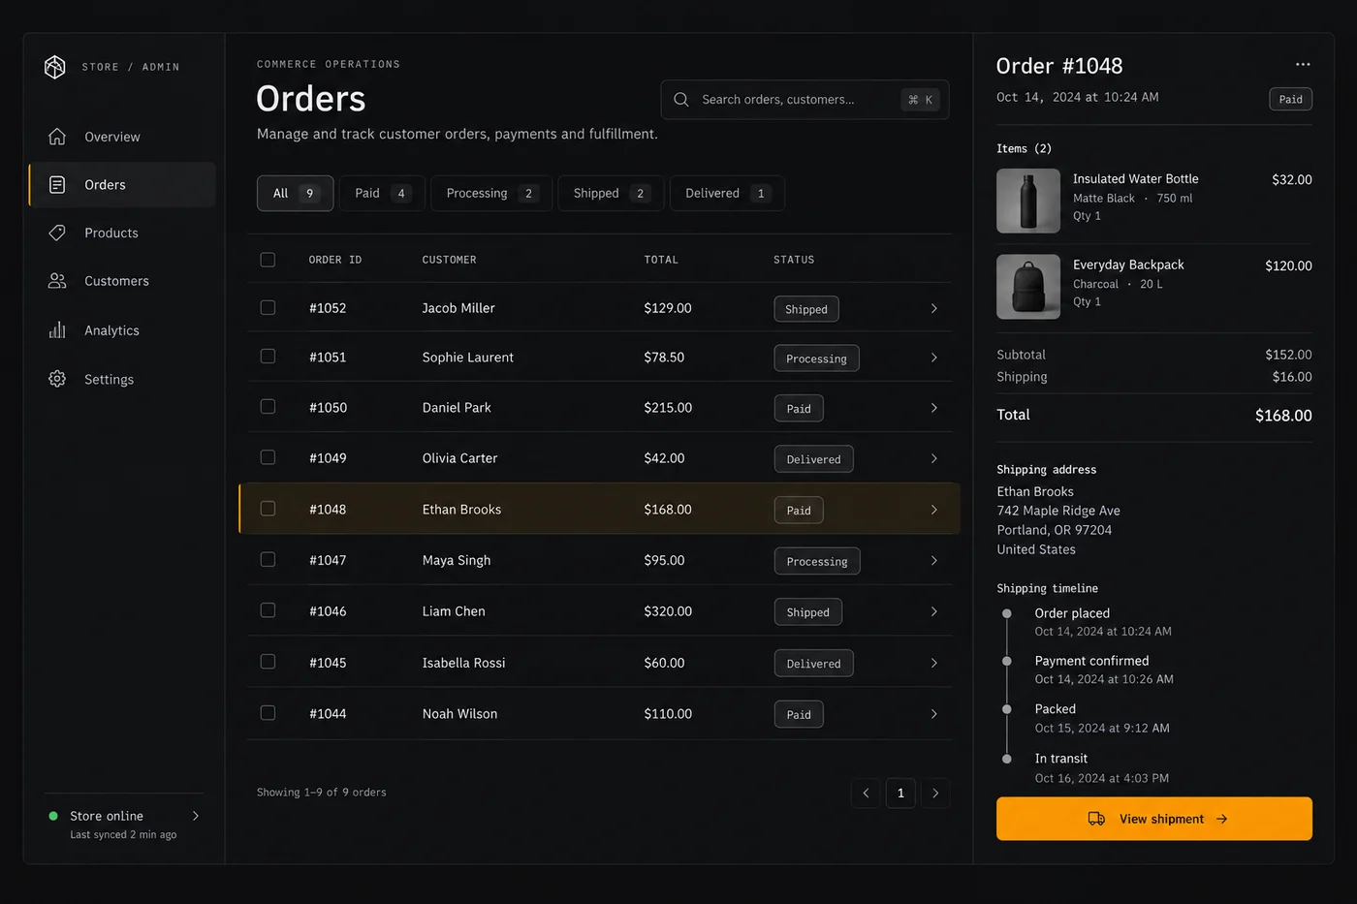
Task: Click the Products tag icon
Action: point(57,233)
